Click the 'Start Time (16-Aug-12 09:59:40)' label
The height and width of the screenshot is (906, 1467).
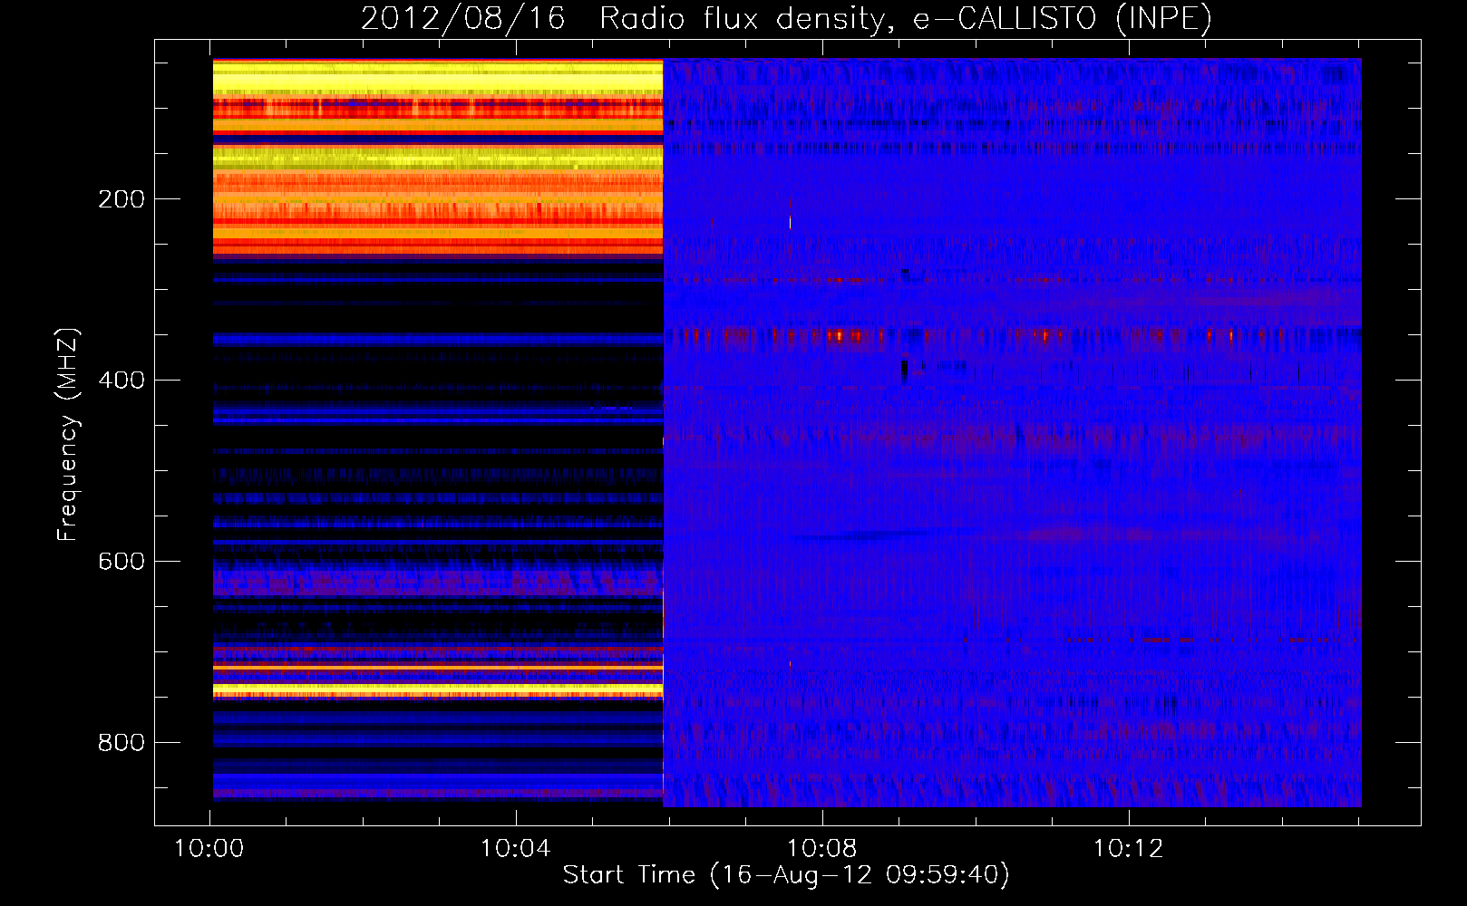pos(786,875)
